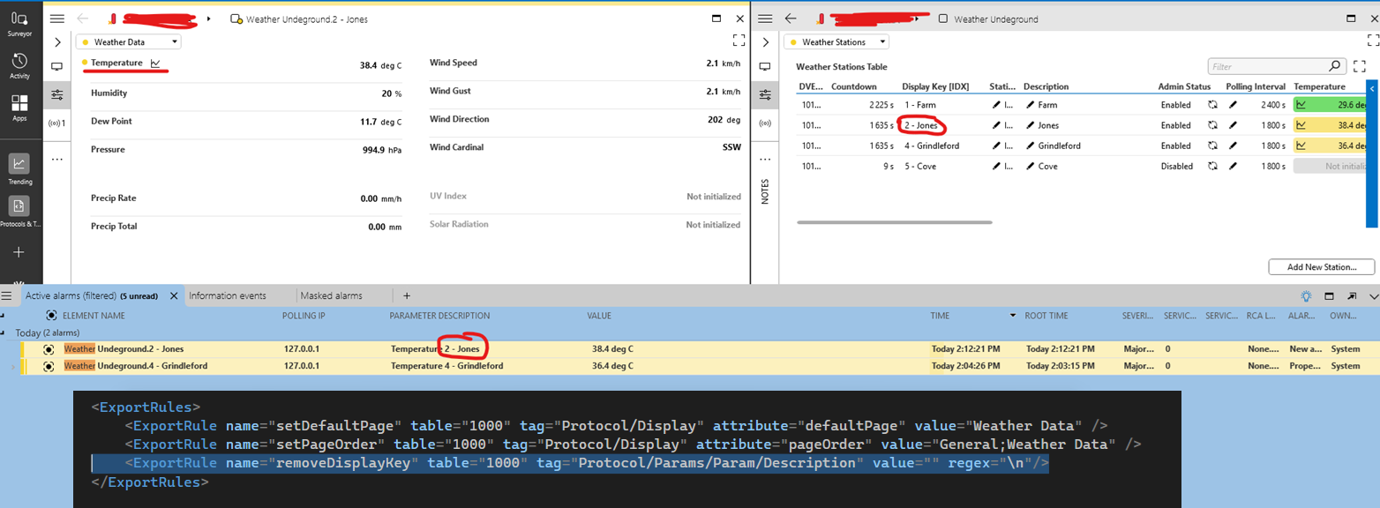The height and width of the screenshot is (508, 1380).
Task: Open the Surveyor panel in sidebar
Action: (19, 23)
